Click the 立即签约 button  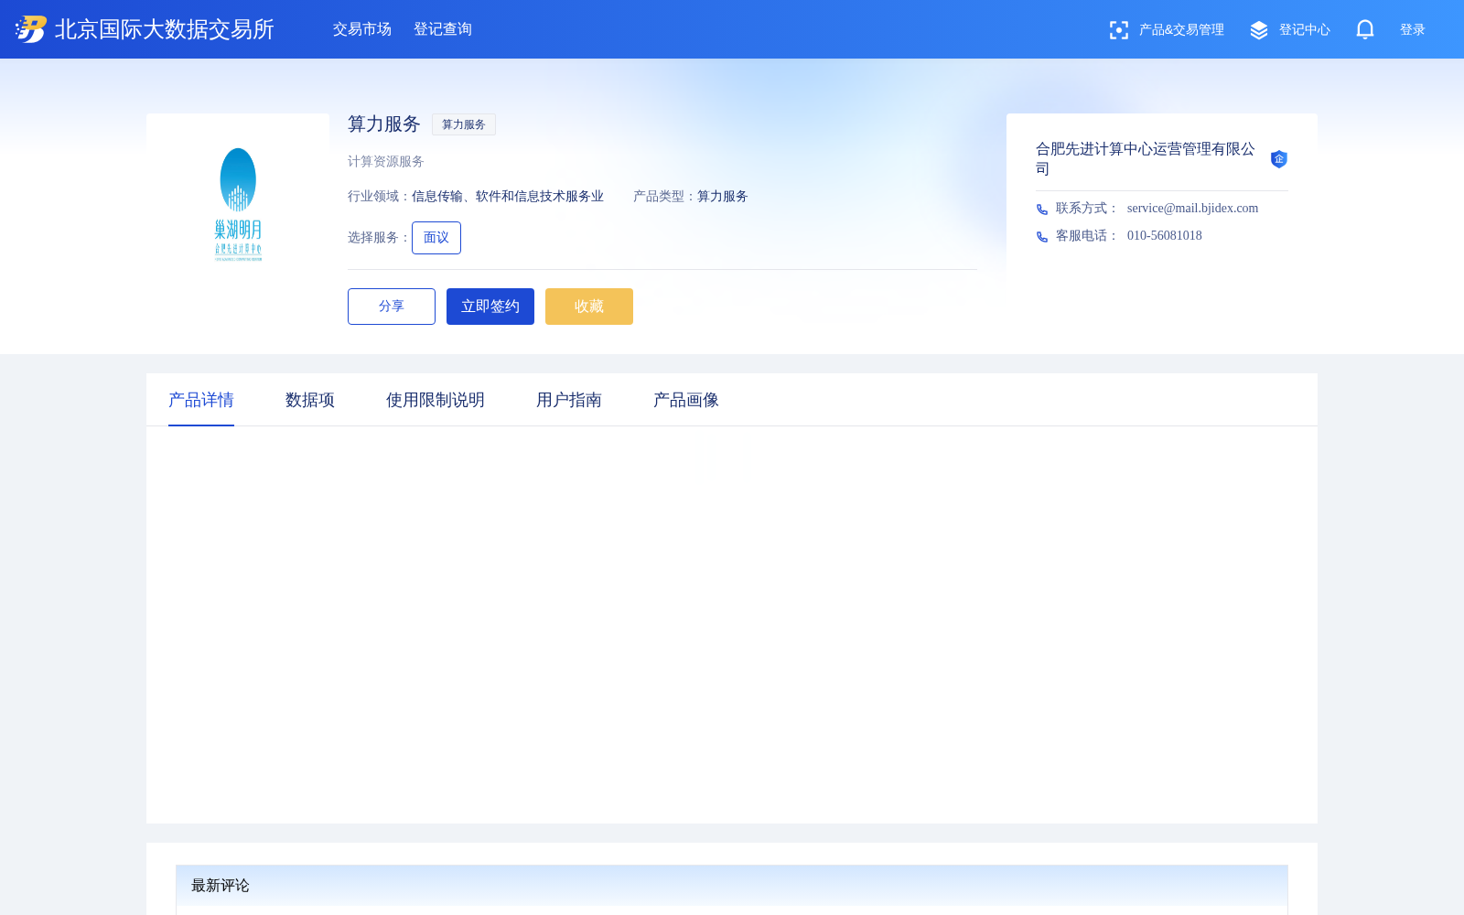click(x=490, y=307)
